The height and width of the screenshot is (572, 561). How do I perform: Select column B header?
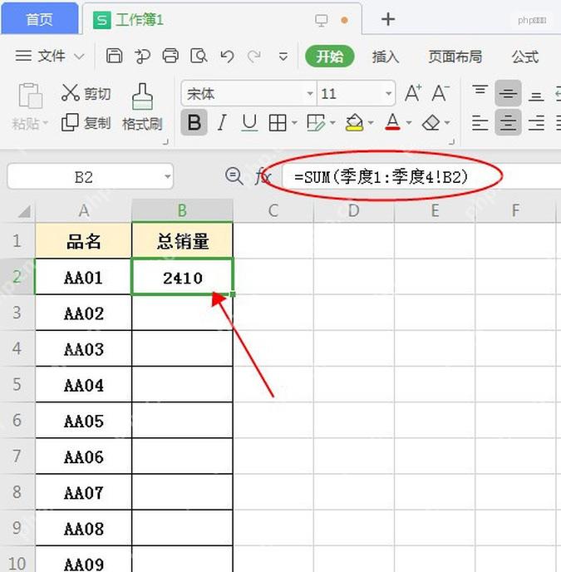[x=182, y=210]
